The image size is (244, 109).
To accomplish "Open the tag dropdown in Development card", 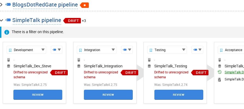I will (x=57, y=50).
